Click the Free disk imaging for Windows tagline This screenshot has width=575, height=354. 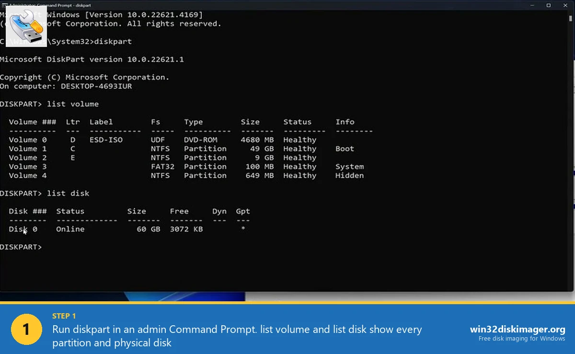pos(521,339)
